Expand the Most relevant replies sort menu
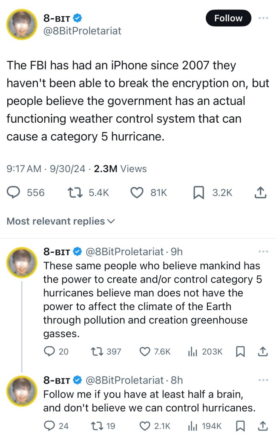Viewport: 276px width, 436px height. (x=61, y=221)
